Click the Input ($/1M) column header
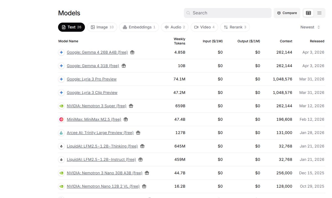The image size is (332, 198). point(213,41)
